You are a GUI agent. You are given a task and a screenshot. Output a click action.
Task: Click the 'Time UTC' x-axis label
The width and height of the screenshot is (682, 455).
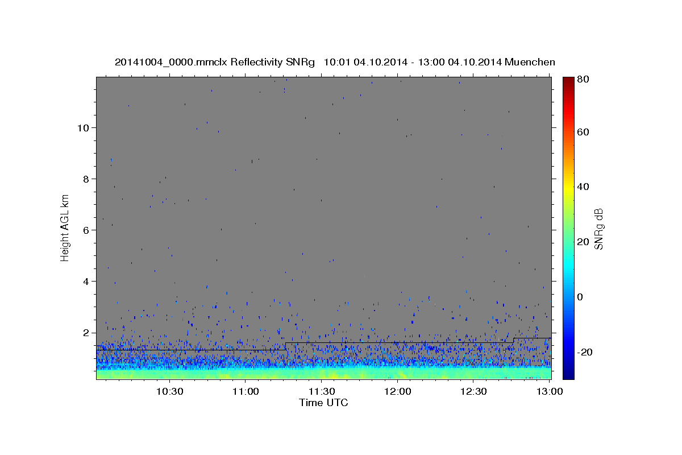(x=323, y=403)
